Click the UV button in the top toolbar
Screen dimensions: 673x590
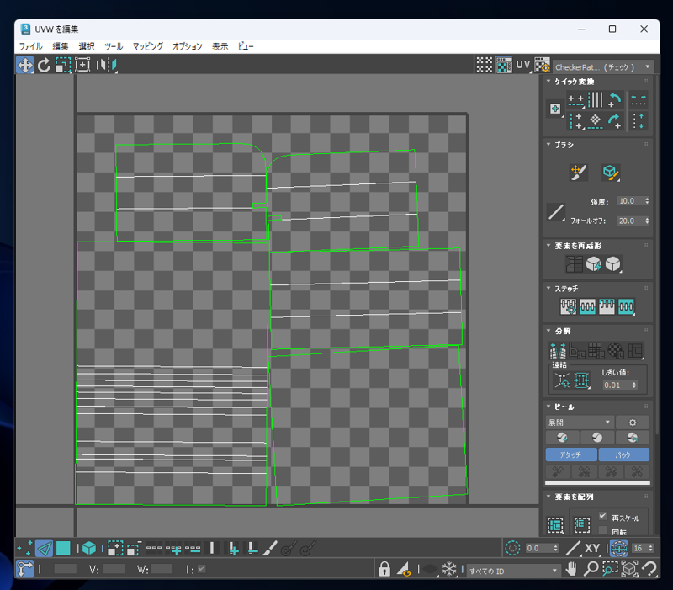[522, 66]
